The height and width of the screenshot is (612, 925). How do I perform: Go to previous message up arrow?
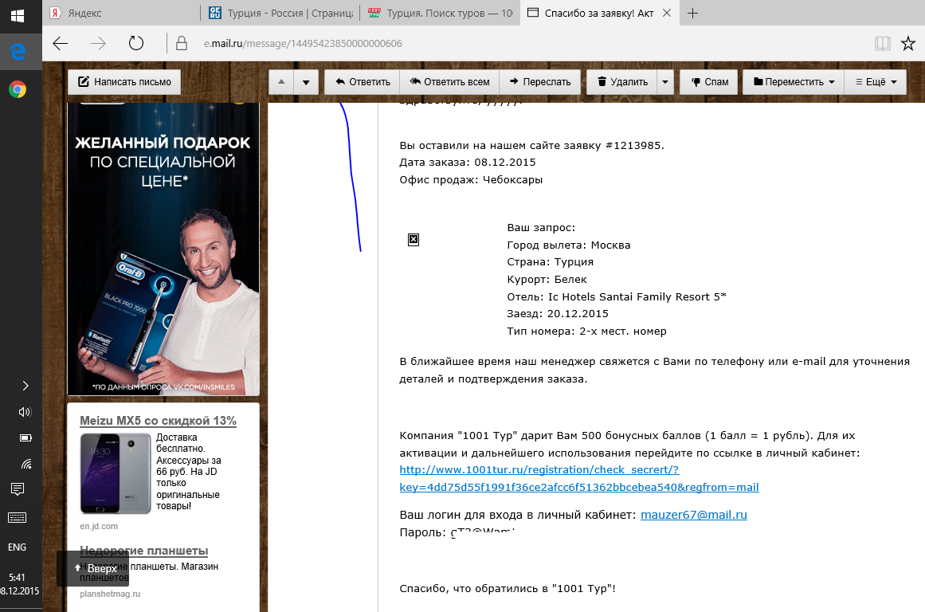click(281, 82)
